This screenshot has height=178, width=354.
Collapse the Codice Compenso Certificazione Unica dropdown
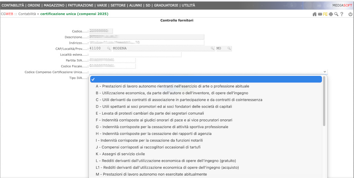point(325,72)
